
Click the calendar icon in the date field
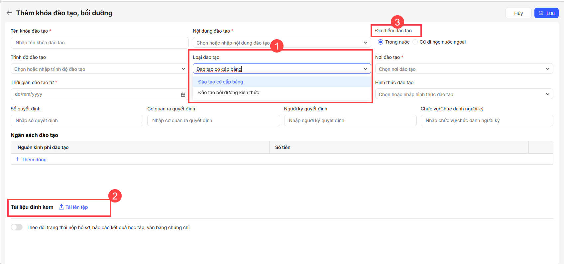[x=183, y=94]
